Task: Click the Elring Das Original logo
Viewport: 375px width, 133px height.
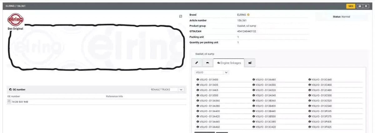Action: click(15, 21)
